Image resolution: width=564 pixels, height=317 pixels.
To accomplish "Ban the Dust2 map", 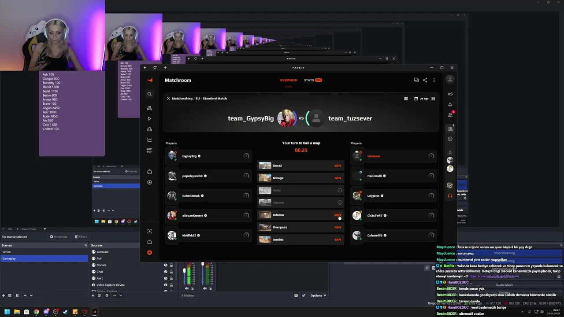I will tap(338, 166).
